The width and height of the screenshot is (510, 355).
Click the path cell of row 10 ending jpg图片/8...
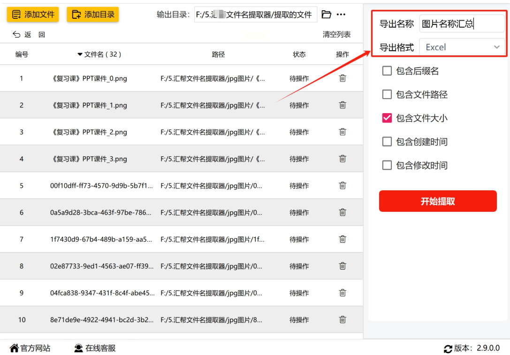point(211,320)
